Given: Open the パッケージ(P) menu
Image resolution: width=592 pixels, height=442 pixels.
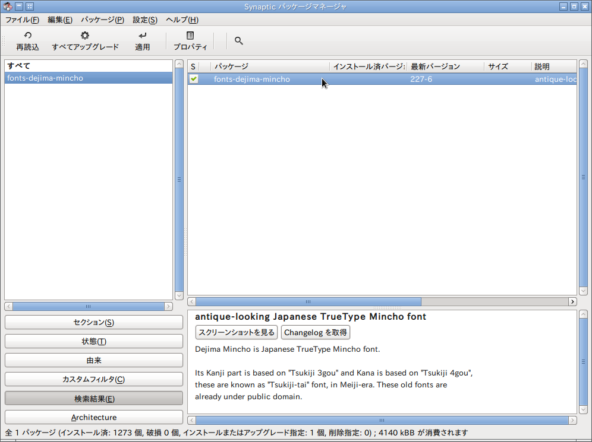Looking at the screenshot, I should click(x=102, y=20).
